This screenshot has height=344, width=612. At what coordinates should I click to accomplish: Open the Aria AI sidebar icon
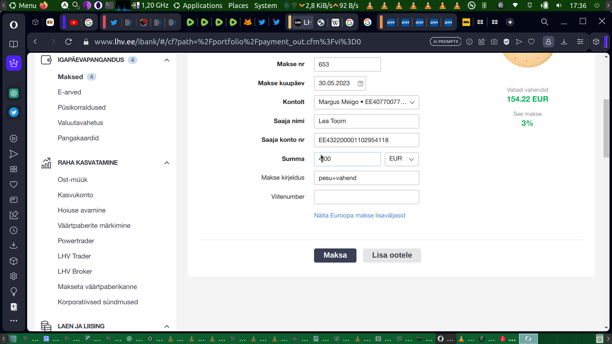[14, 63]
